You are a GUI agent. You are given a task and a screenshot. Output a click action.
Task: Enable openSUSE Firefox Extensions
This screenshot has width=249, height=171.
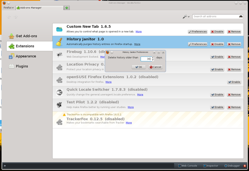tap(234, 82)
